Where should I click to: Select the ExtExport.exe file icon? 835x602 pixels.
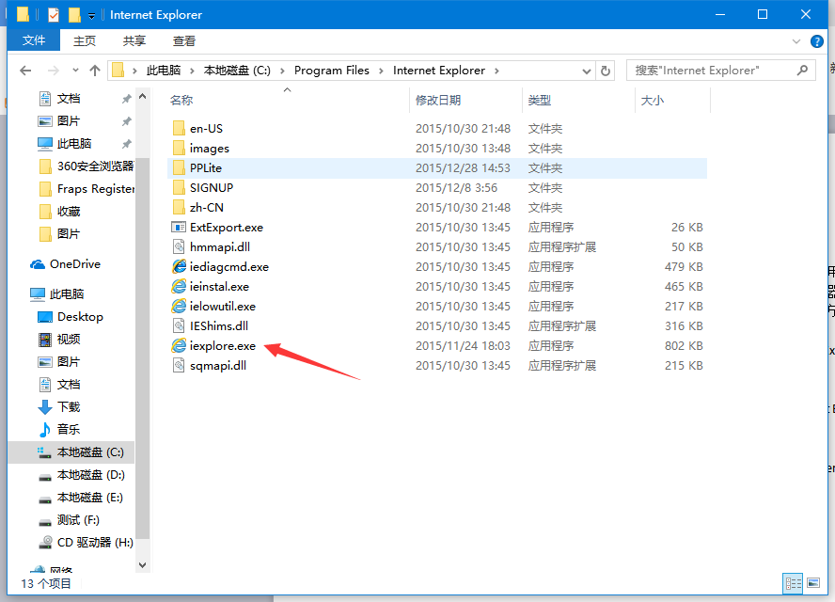(179, 227)
